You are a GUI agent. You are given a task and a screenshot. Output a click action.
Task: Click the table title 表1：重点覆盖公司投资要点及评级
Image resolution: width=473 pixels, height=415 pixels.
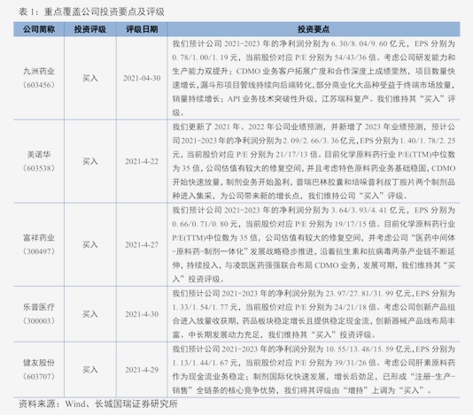tap(91, 12)
